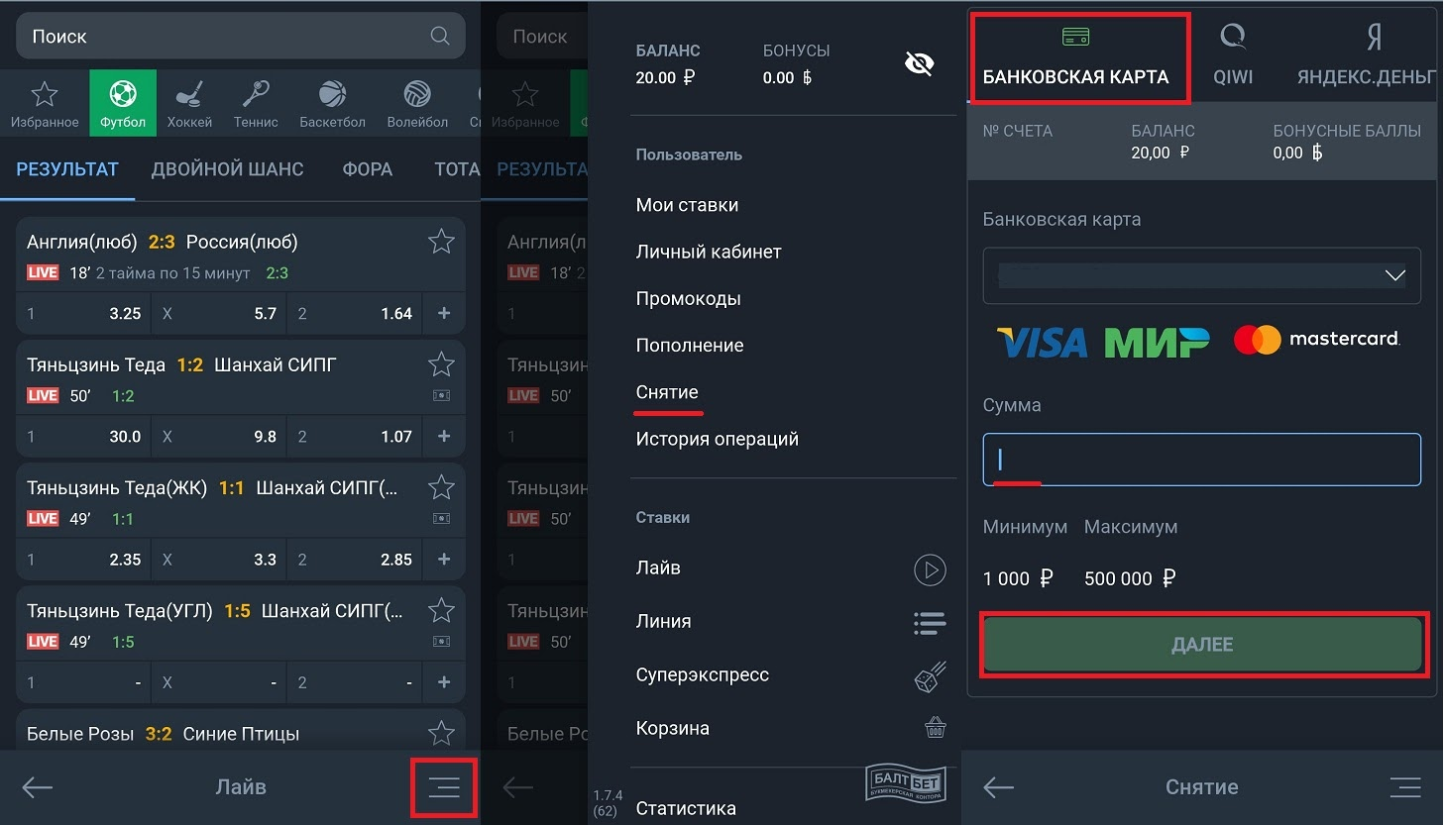Screen dimensions: 1444x825
Task: Click the Сумма input field
Action: (x=1201, y=460)
